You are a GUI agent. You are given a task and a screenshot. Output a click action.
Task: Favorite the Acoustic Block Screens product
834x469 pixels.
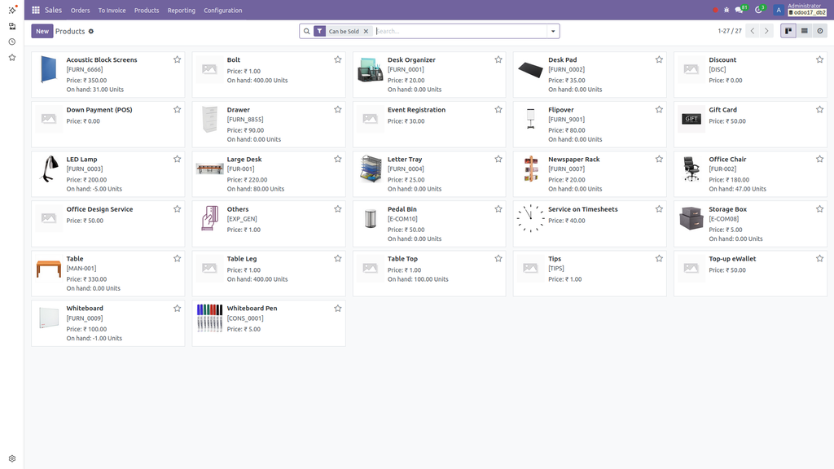click(177, 59)
